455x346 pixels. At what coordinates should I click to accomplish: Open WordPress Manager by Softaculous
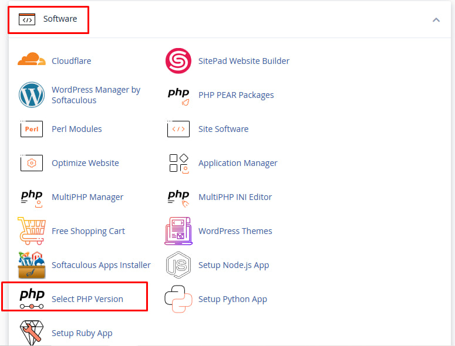click(x=96, y=95)
